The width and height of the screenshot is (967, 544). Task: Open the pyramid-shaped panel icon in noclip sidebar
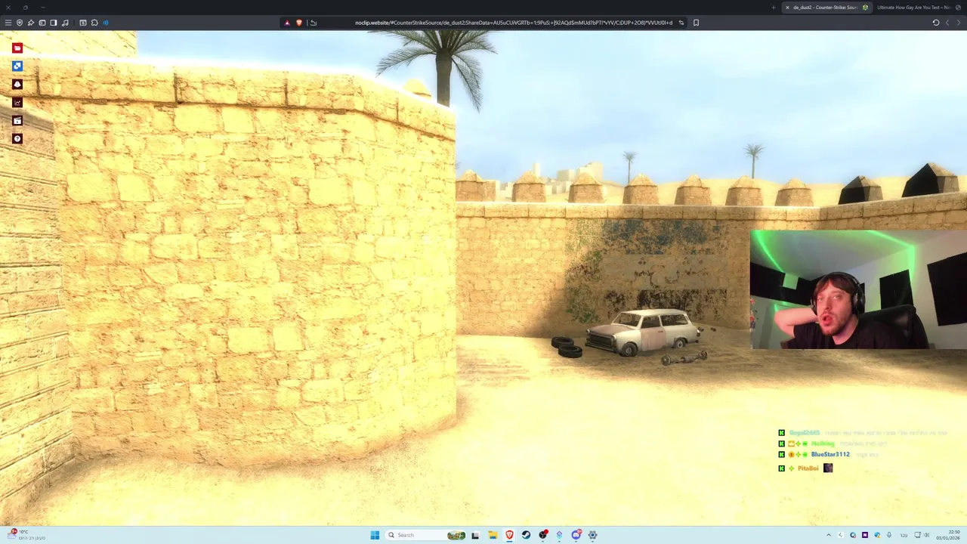point(17,84)
